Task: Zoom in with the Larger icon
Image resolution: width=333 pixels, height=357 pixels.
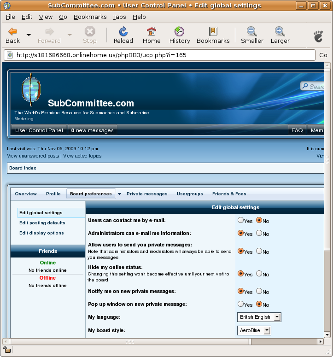Action: click(x=280, y=31)
